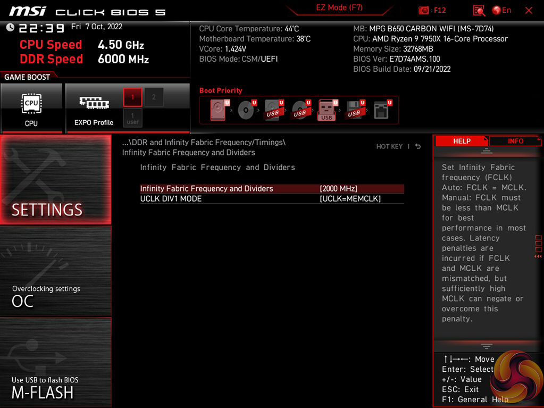Change language using the En globe icon
This screenshot has height=408, width=544.
[x=501, y=10]
